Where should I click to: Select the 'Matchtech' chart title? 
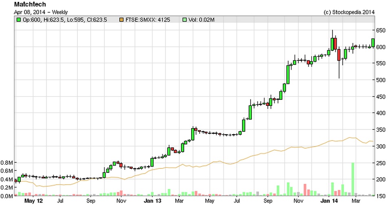coord(30,4)
